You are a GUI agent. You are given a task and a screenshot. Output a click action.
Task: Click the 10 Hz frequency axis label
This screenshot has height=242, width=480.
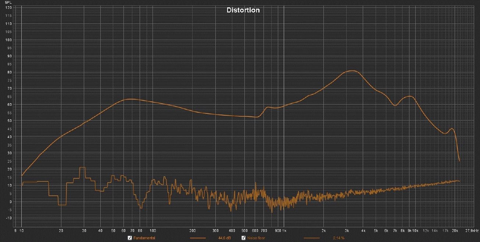(x=21, y=231)
